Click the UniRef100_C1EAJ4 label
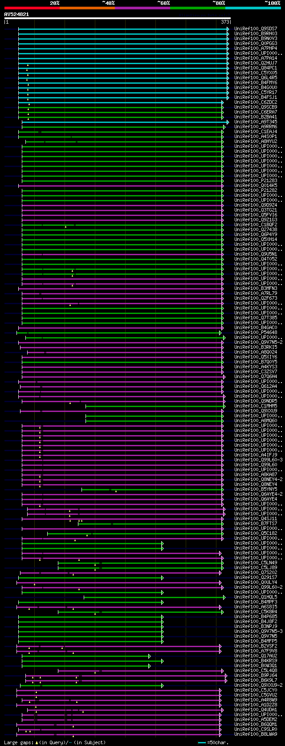Image resolution: width=285 pixels, height=746 pixels. 256,132
